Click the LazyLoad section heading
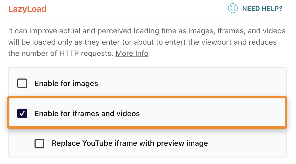 [x=27, y=8]
